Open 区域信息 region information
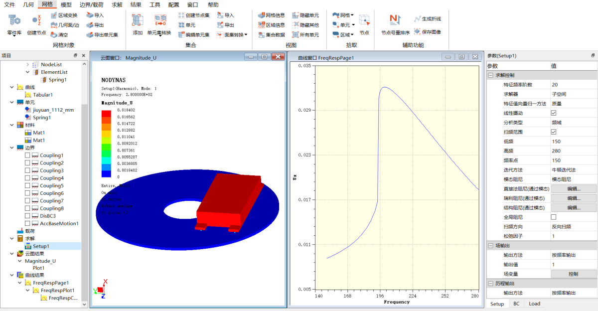This screenshot has width=598, height=311. (x=272, y=25)
